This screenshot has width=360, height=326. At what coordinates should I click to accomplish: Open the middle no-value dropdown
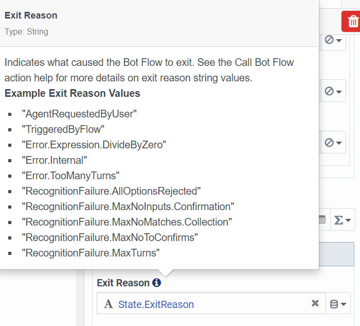pyautogui.click(x=333, y=91)
